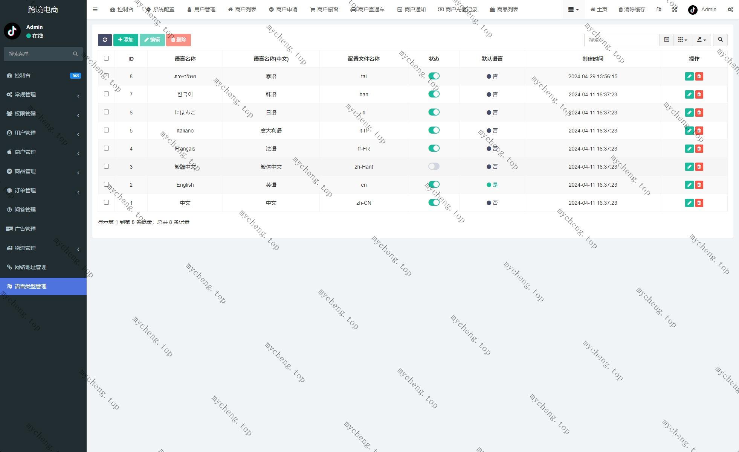Delete the 中文 zh-CN row (ID 1)

699,203
